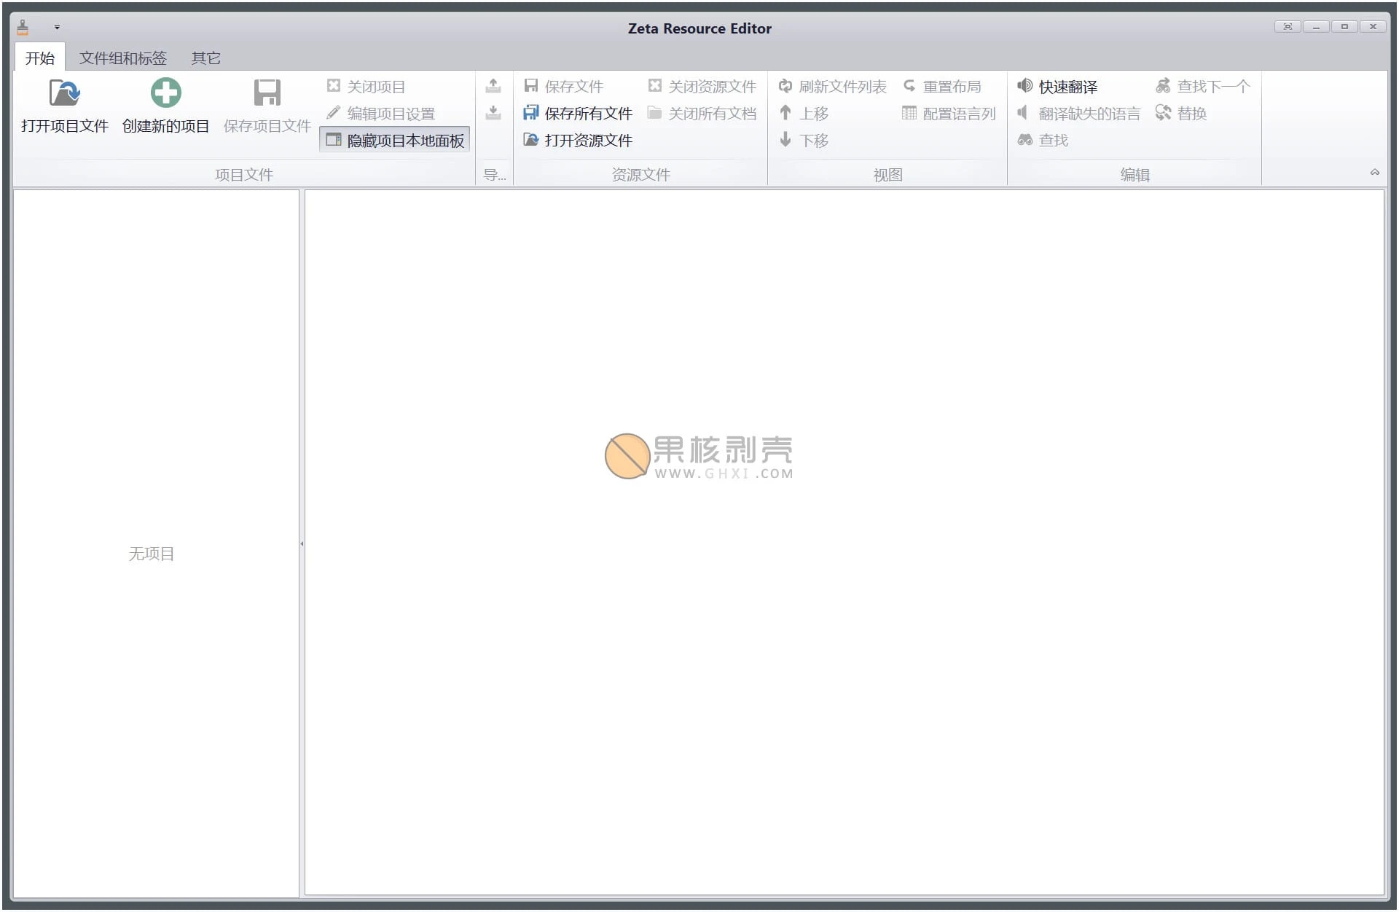This screenshot has height=912, width=1399.
Task: Click the Open Project File (打开项目文件) icon
Action: [64, 93]
